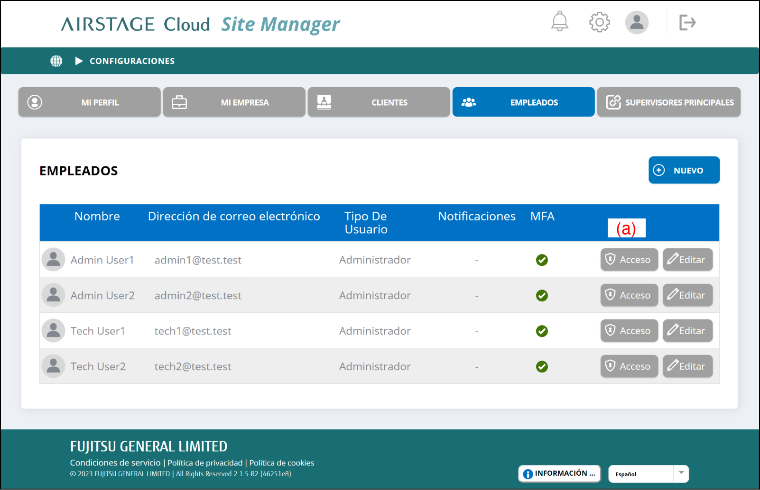Viewport: 760px width, 490px height.
Task: Click the user account avatar icon
Action: [x=637, y=22]
